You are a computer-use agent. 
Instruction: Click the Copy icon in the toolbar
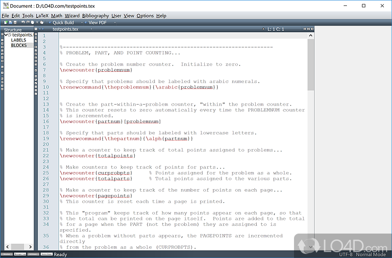pos(32,22)
